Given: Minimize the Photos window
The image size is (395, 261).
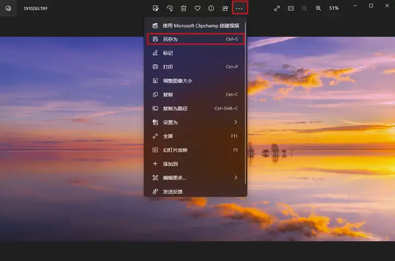Looking at the screenshot, I should [x=355, y=5].
